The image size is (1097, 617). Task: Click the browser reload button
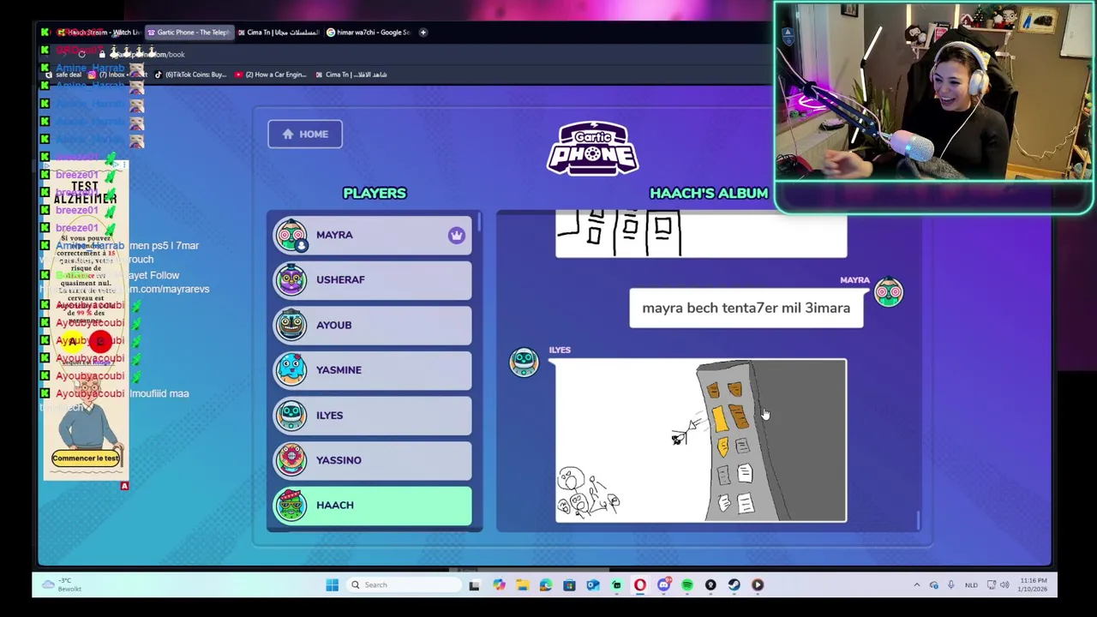click(81, 54)
